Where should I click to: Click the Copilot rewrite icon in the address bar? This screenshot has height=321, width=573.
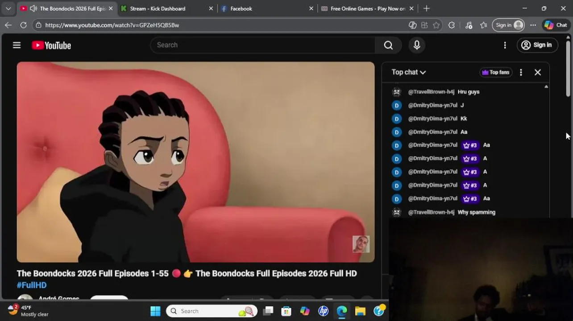tap(413, 25)
